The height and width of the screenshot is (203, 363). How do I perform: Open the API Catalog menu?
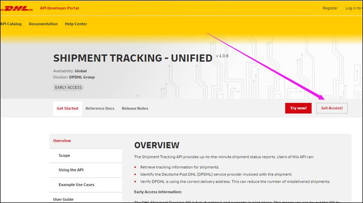pyautogui.click(x=11, y=24)
